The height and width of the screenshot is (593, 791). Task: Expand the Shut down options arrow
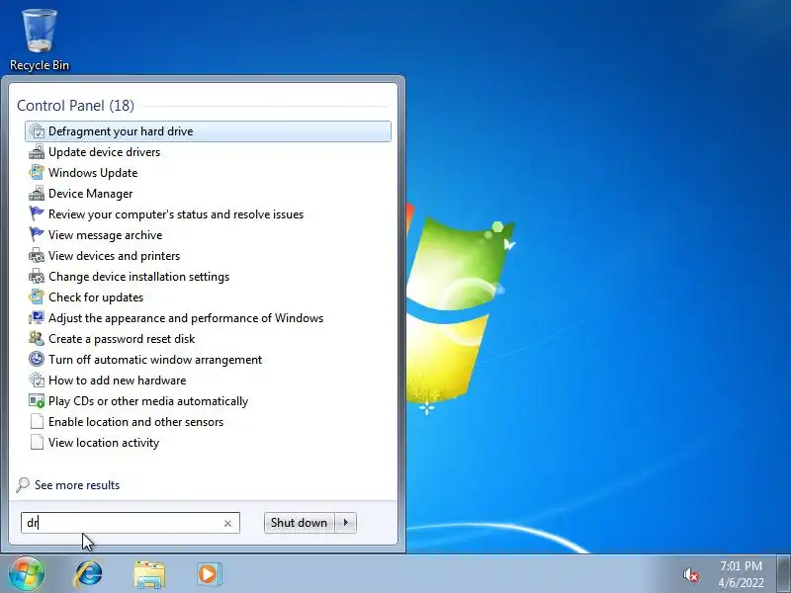345,523
